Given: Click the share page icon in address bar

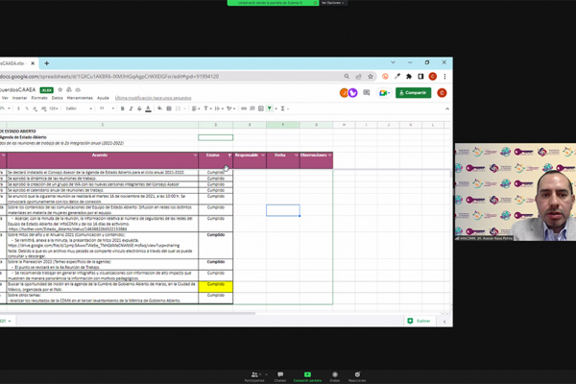Looking at the screenshot, I should 358,77.
